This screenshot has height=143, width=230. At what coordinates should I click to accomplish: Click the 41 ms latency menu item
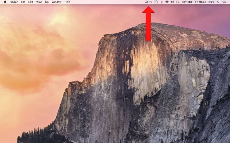click(149, 2)
